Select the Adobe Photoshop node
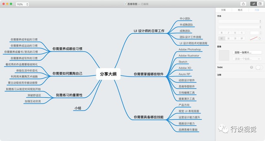The width and height of the screenshot is (265, 141). coord(190,49)
